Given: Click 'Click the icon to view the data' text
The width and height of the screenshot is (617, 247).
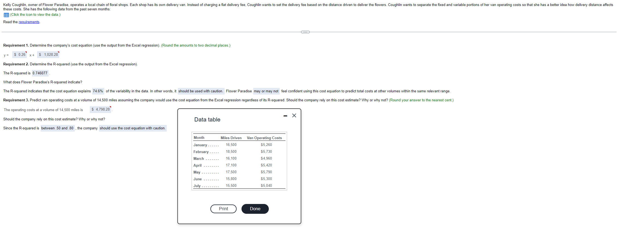Looking at the screenshot, I should pos(35,15).
